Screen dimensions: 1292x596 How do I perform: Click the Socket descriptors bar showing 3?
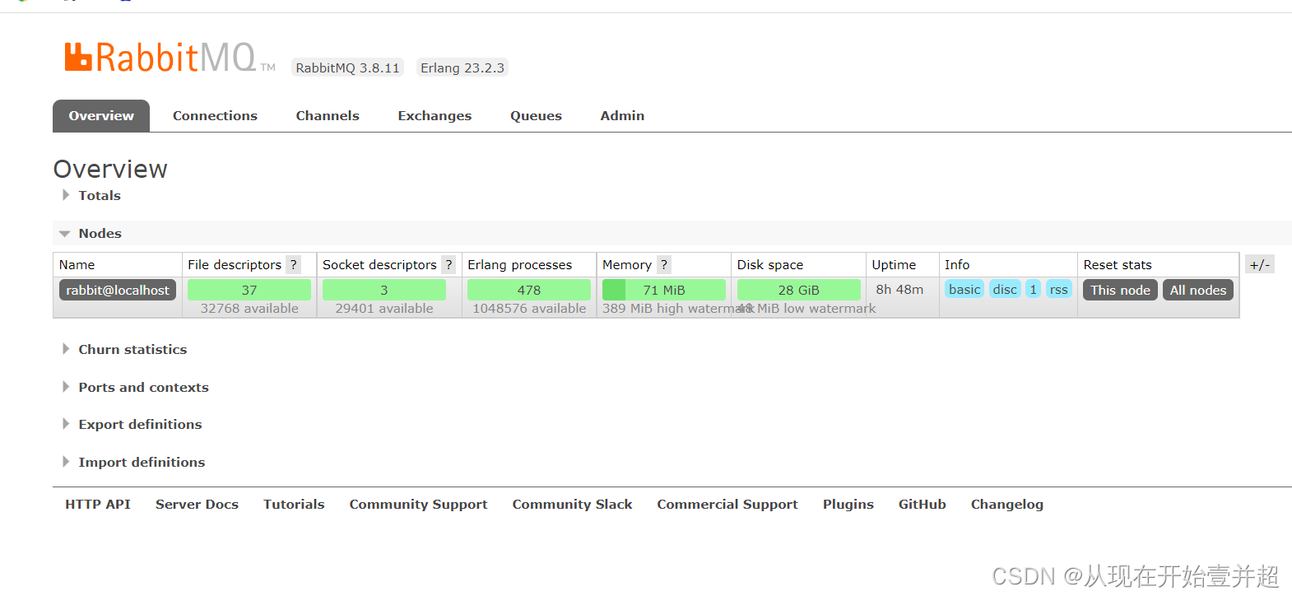[384, 290]
